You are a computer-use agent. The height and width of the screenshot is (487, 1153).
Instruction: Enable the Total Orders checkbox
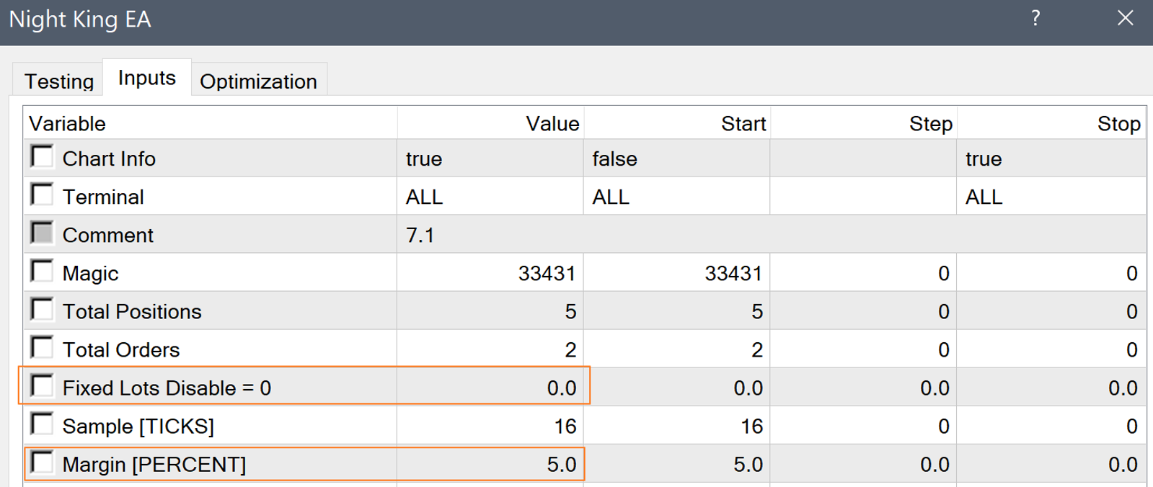tap(42, 347)
